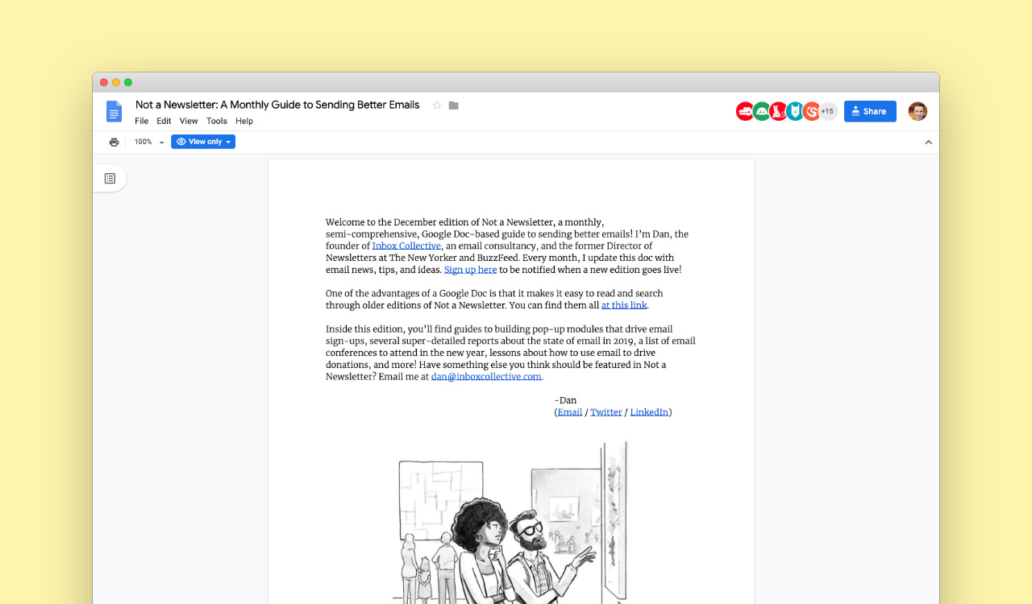Click the teal collaborator avatar
This screenshot has height=604, width=1032.
[x=795, y=112]
